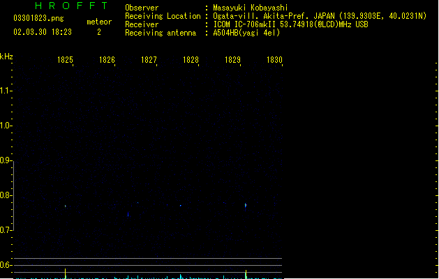Click frequency axis label 0.7

click(5, 230)
